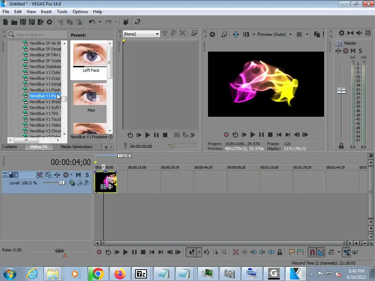Click the Insert Marker icon

coord(292,252)
